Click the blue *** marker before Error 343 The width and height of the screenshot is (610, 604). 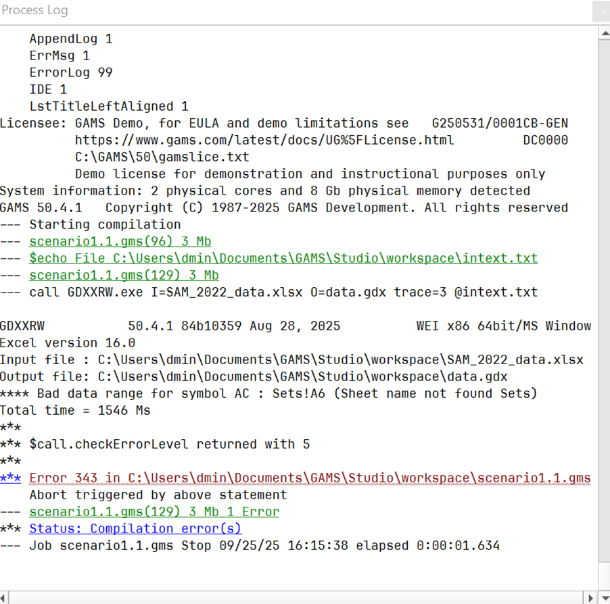tap(10, 478)
